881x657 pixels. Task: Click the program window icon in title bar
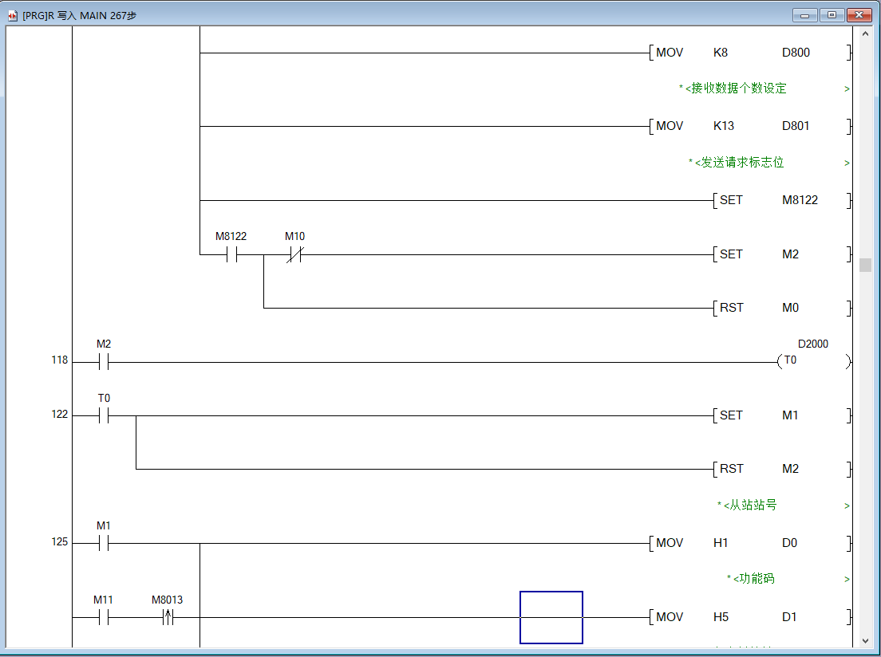pyautogui.click(x=12, y=15)
